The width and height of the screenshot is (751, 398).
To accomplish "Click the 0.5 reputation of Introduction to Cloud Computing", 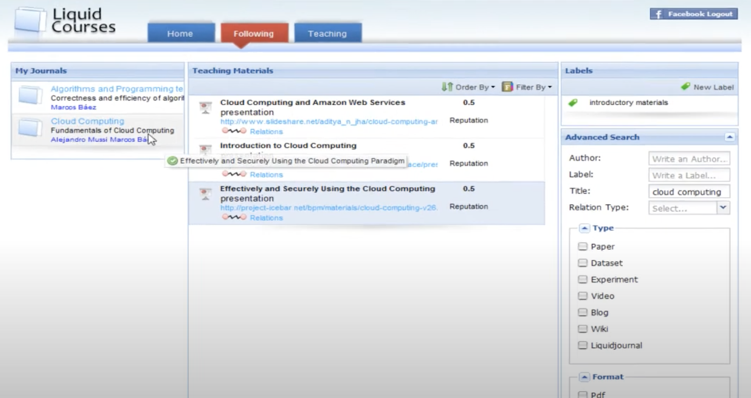I will pyautogui.click(x=469, y=146).
